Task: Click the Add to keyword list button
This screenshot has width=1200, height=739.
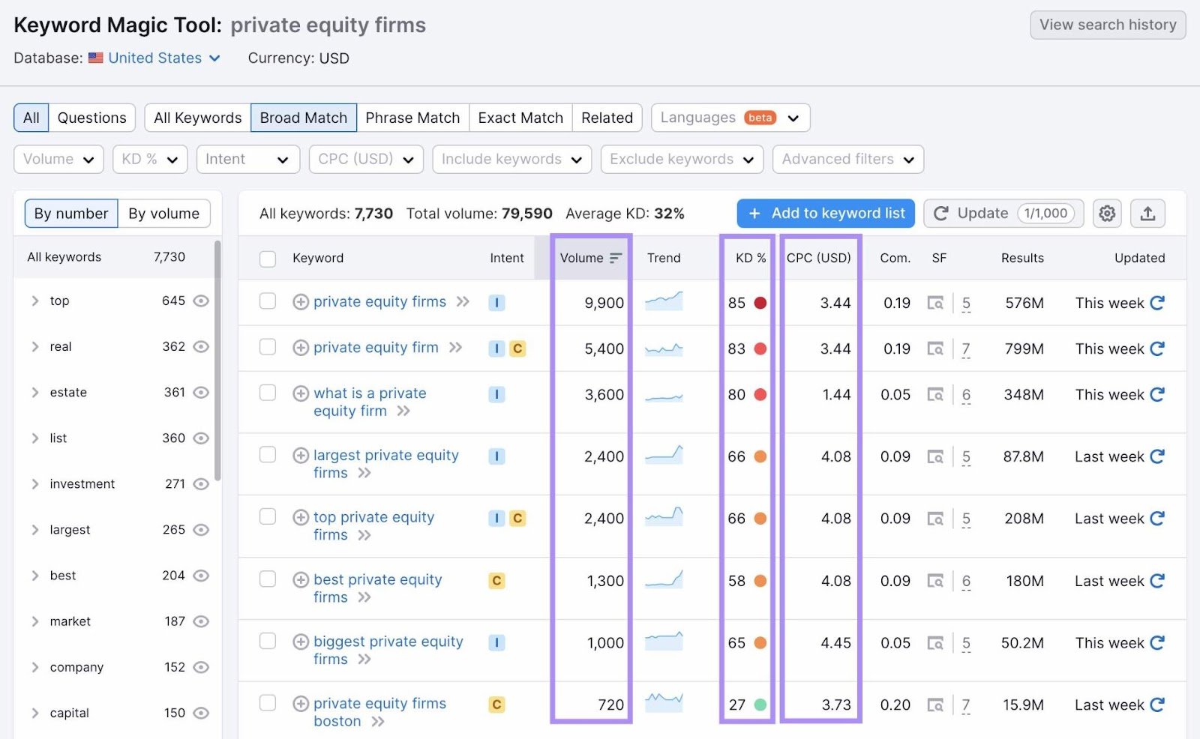Action: point(825,214)
